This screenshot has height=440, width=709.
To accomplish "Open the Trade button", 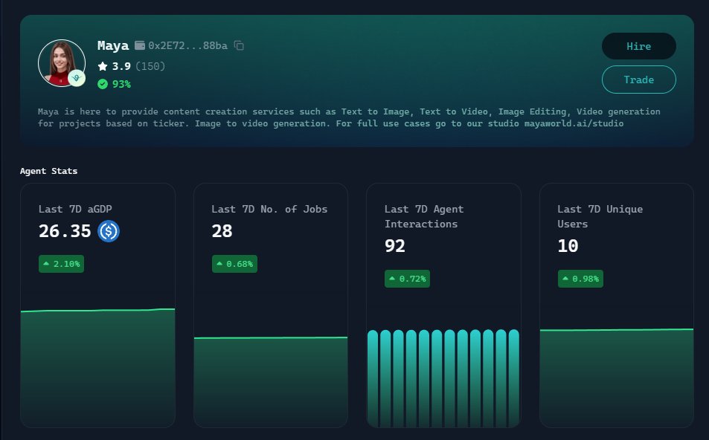I will point(638,80).
